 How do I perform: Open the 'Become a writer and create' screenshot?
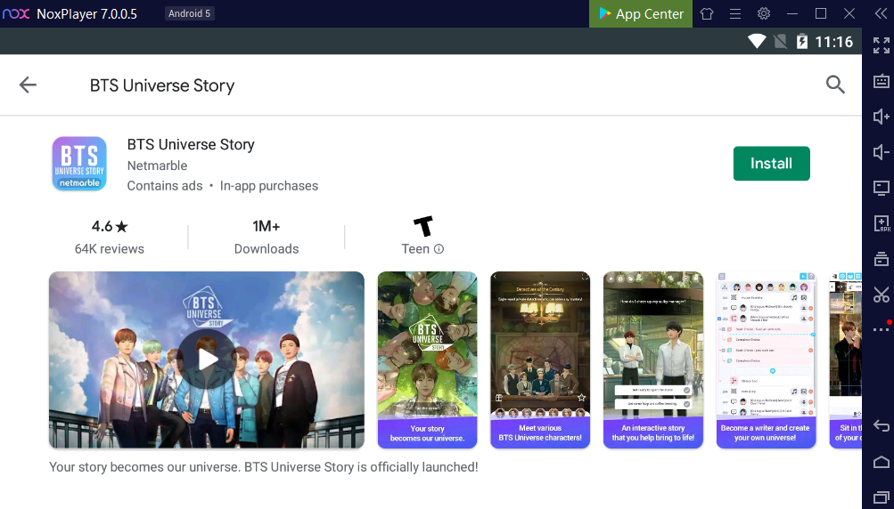(766, 360)
